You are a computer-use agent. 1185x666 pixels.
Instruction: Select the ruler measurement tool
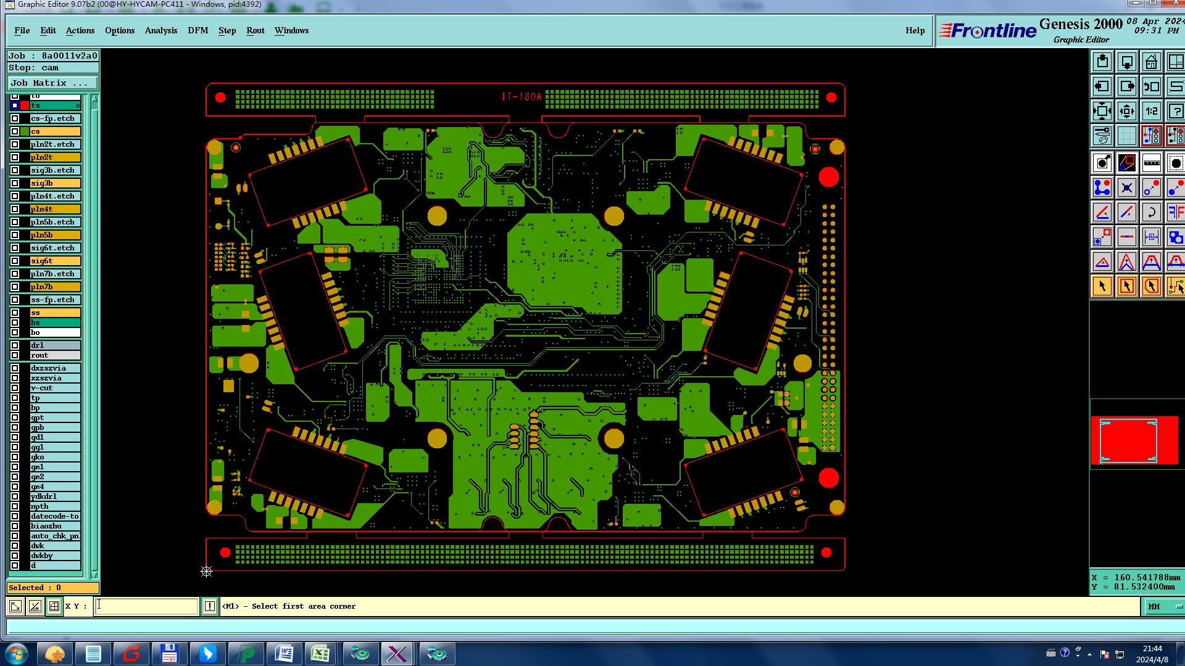(1151, 163)
